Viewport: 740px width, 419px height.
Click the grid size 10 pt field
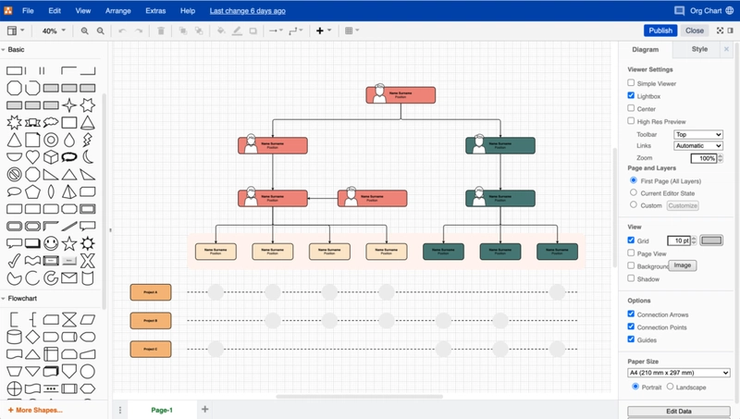(x=679, y=240)
